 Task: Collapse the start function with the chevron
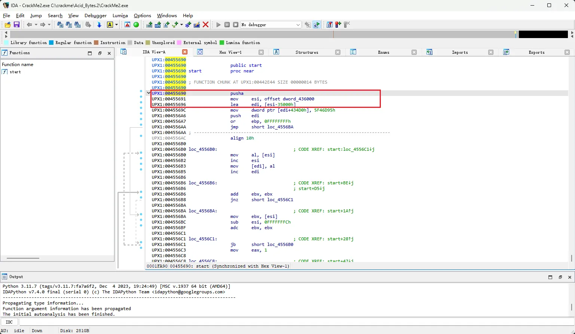click(149, 93)
